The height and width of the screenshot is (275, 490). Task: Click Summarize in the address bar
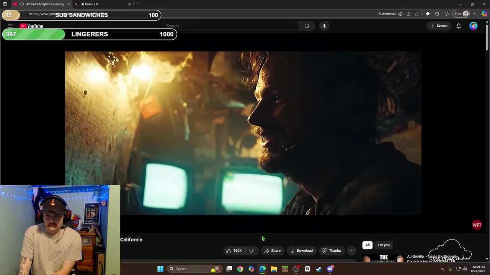tap(387, 14)
